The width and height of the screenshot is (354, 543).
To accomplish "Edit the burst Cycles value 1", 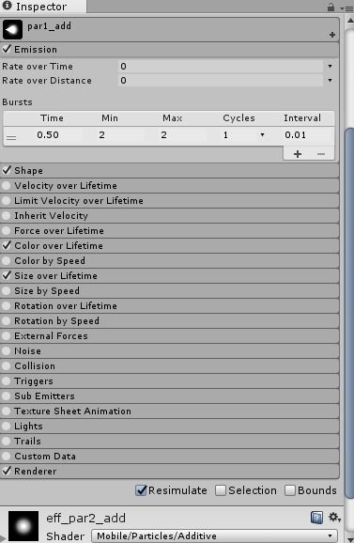I will coord(239,134).
